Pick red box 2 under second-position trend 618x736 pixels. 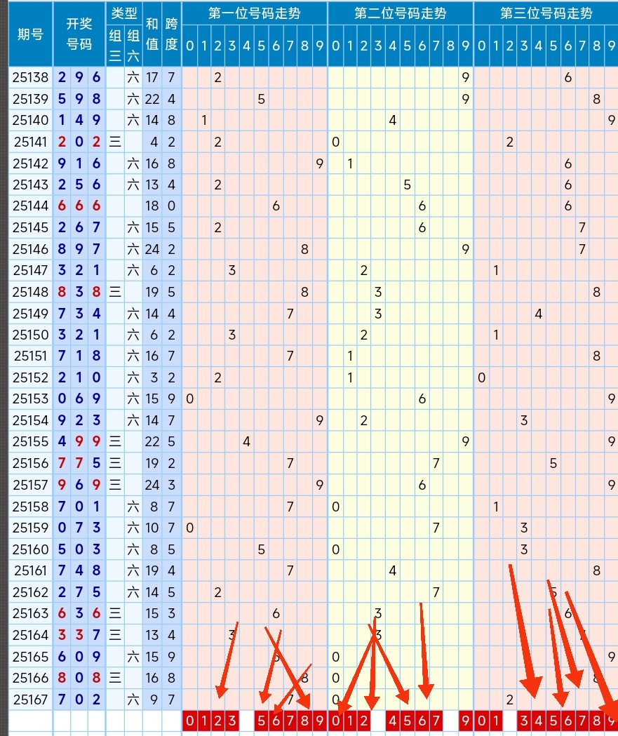coord(364,721)
